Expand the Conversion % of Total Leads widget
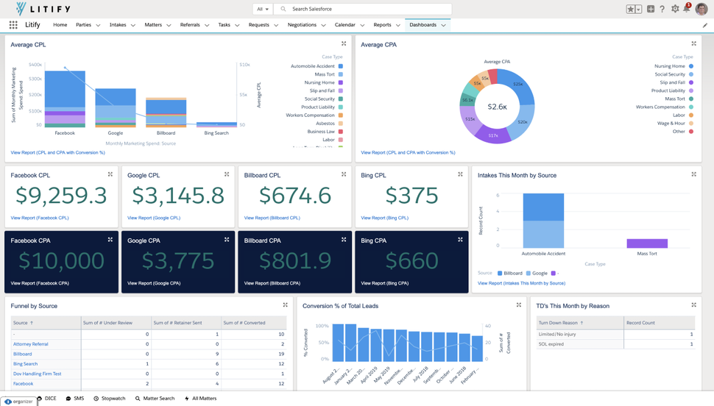714x406 pixels. click(519, 305)
